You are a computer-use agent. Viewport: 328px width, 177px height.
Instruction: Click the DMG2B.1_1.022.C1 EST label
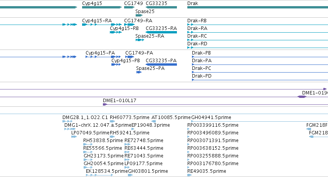[85, 117]
